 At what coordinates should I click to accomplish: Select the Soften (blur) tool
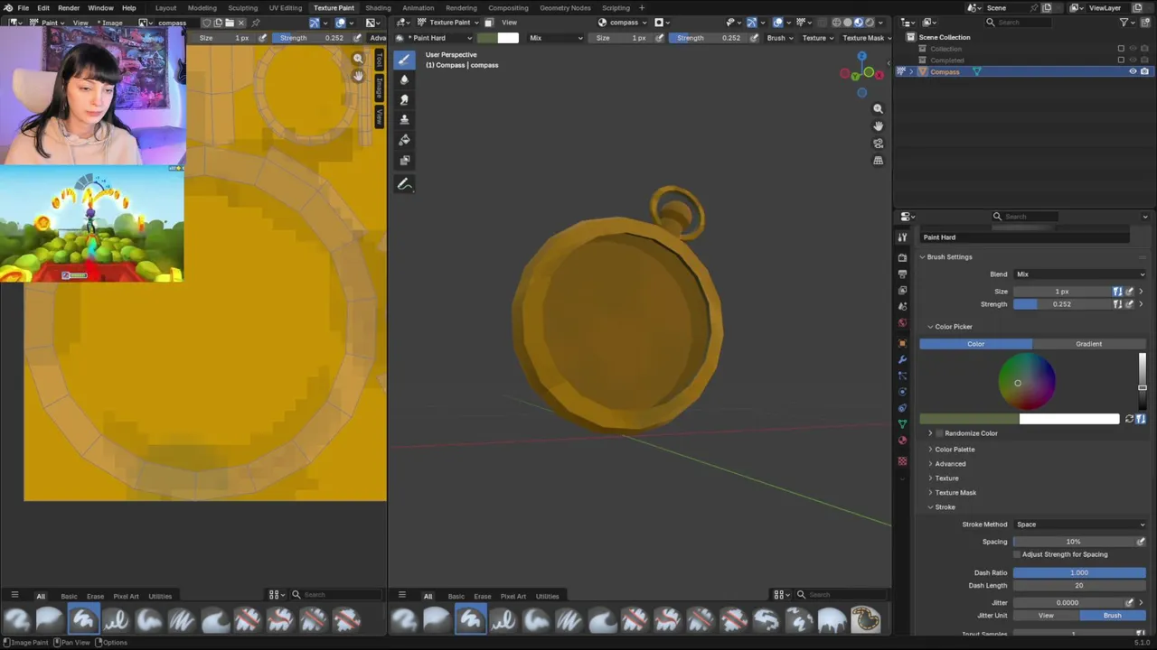click(404, 79)
